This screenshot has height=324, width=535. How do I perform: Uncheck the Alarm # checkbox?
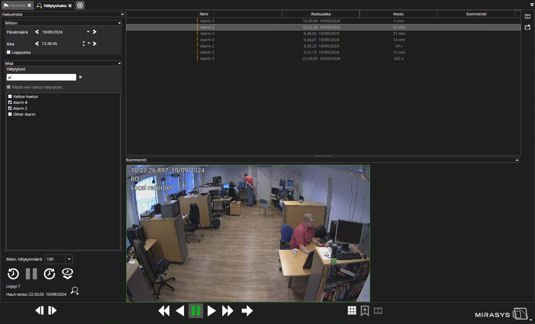tap(10, 102)
